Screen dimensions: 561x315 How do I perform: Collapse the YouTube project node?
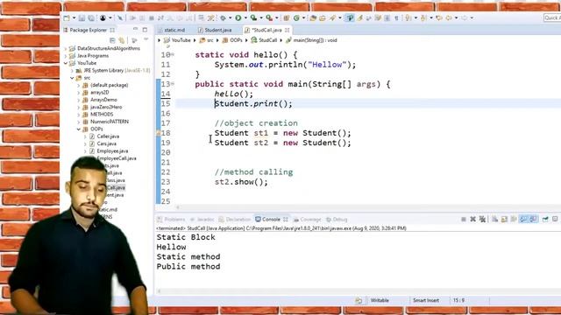pos(66,63)
